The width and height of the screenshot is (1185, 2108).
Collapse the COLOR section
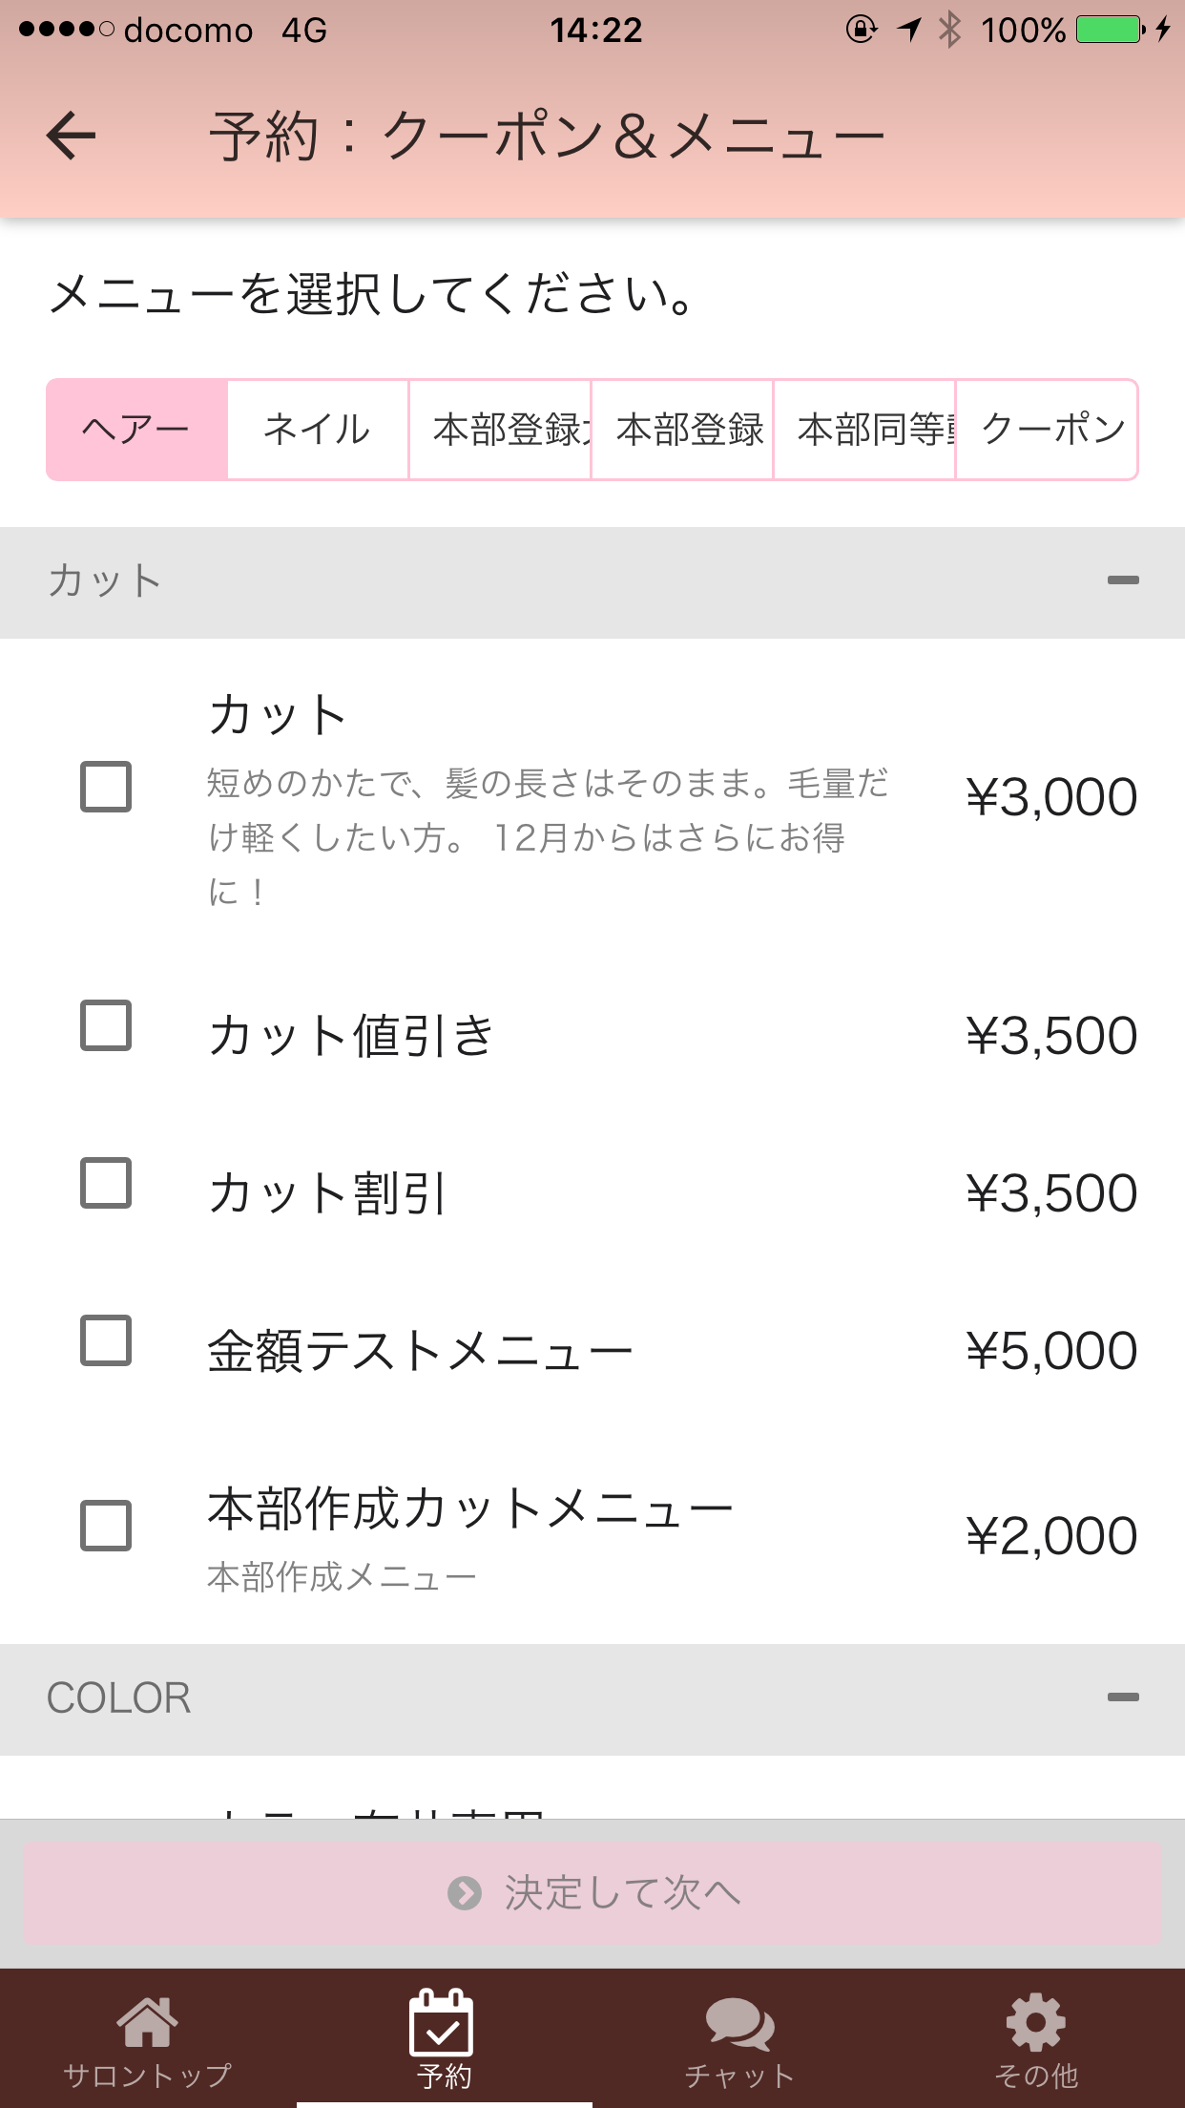click(x=1122, y=1697)
